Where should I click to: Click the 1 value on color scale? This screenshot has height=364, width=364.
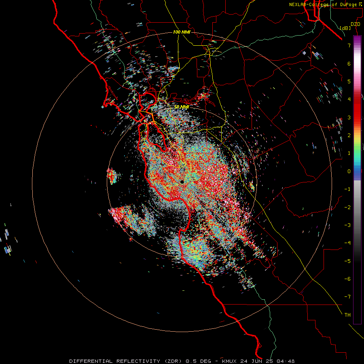click(x=349, y=153)
